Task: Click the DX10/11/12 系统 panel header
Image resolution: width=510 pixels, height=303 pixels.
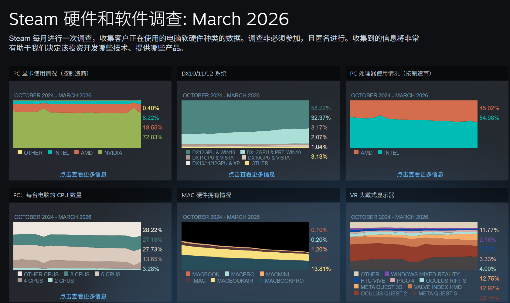Action: 204,73
